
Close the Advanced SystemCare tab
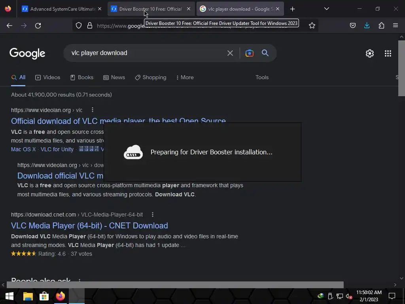coord(100,9)
